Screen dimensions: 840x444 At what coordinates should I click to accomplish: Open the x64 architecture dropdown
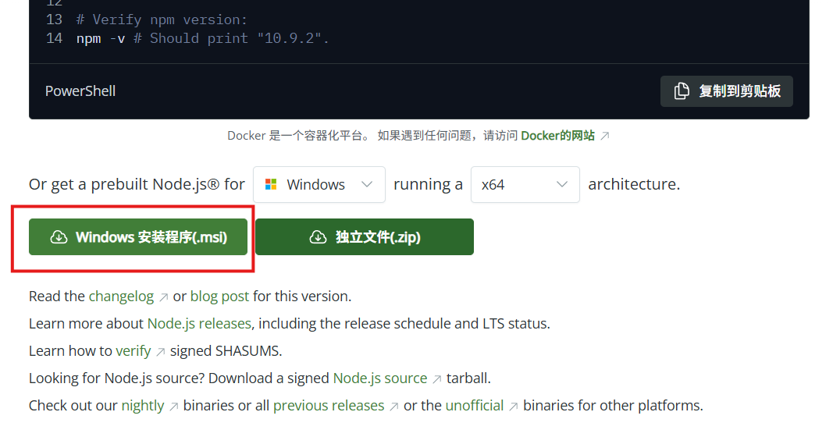[524, 185]
